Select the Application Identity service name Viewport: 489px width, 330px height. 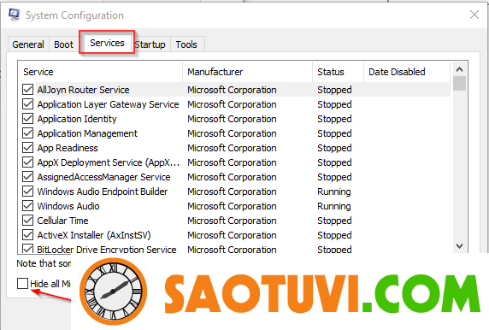click(77, 119)
